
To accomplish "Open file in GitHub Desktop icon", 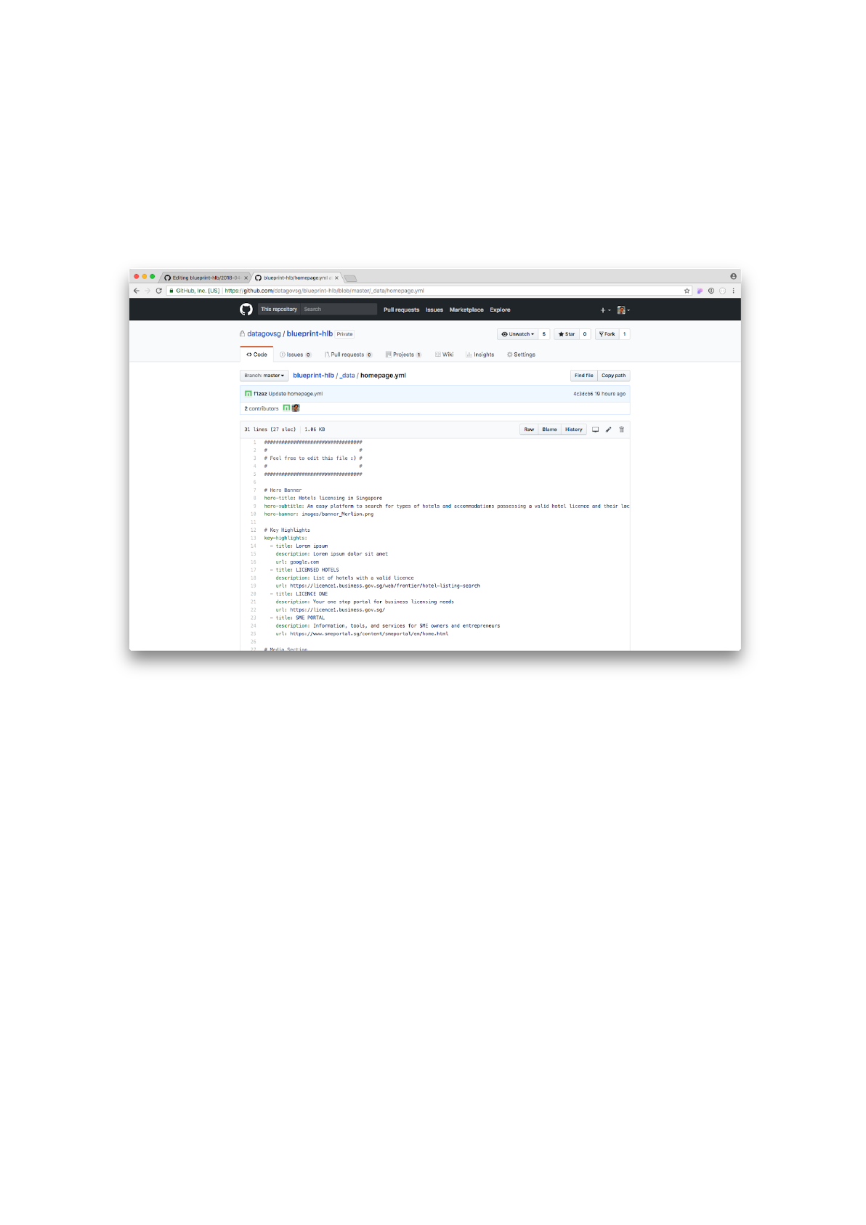I will (595, 429).
